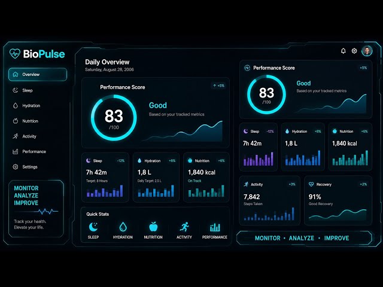This screenshot has width=383, height=287.
Task: Click the drop icon on right Hydration card
Action: (x=287, y=132)
